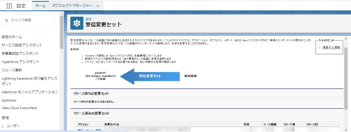351x132 pixels.
Task: Open サービス設定アシスタント
Action: tap(22, 45)
